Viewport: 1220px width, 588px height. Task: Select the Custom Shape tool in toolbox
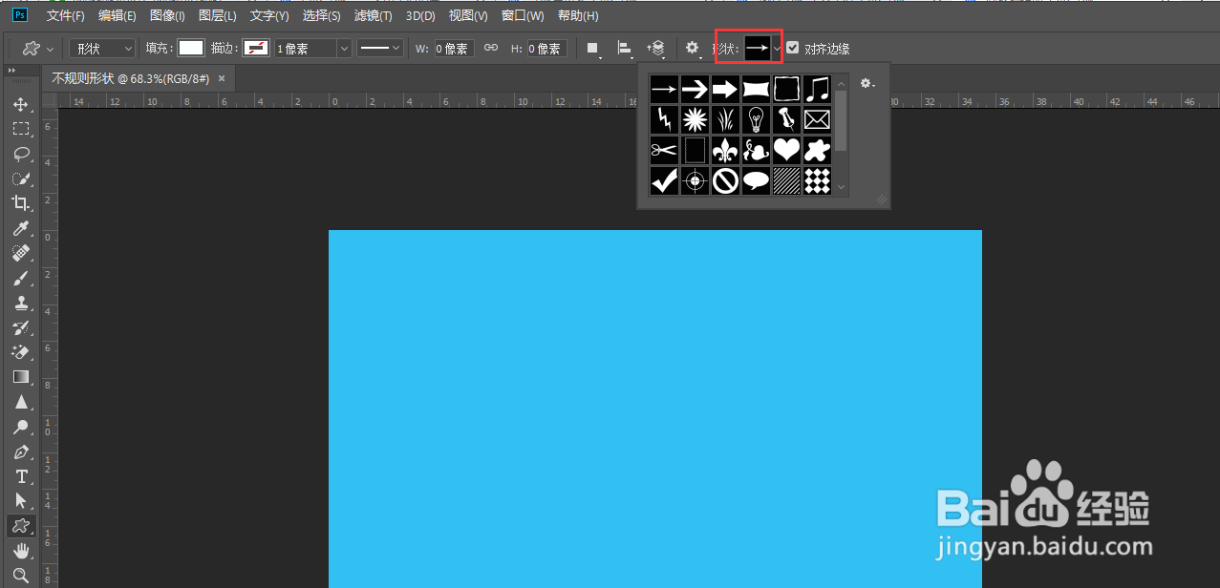[21, 526]
